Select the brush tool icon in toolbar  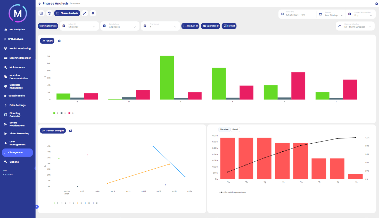click(85, 13)
